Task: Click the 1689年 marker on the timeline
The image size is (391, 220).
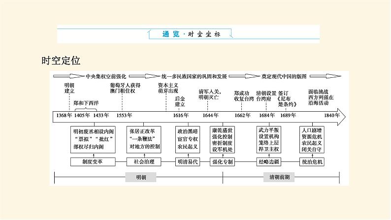Action: (288, 115)
